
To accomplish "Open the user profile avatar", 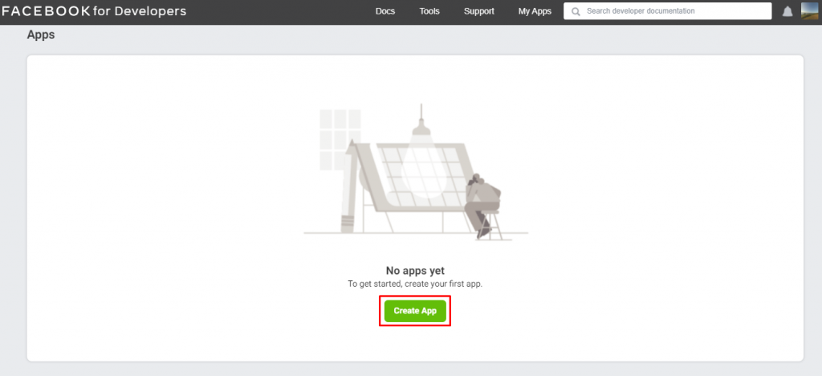I will (x=809, y=11).
